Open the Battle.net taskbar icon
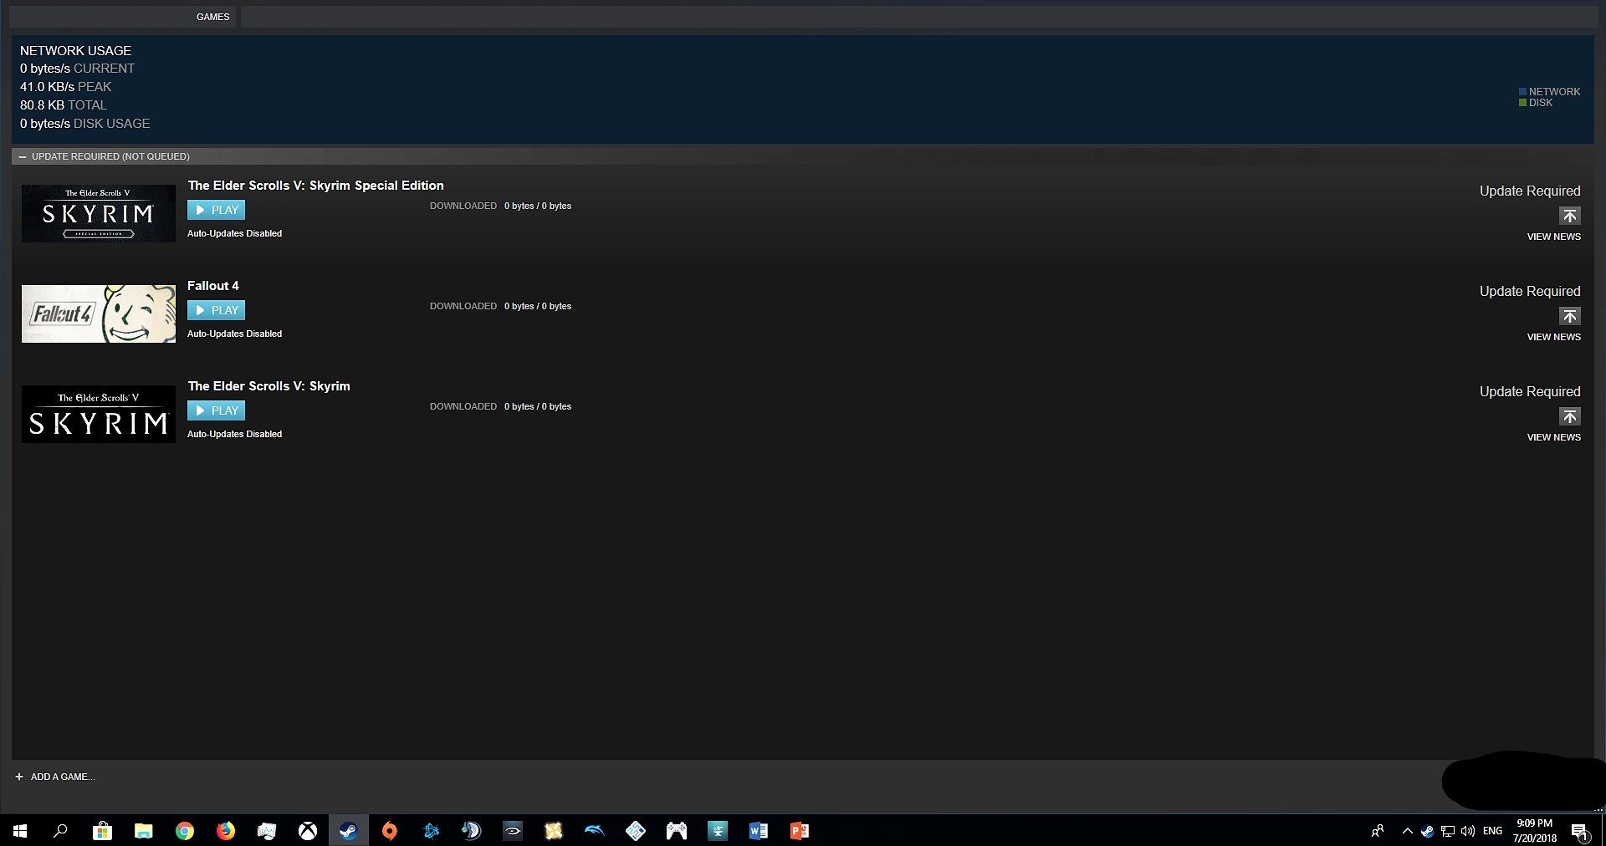Screen dimensions: 1606x846 pos(431,831)
